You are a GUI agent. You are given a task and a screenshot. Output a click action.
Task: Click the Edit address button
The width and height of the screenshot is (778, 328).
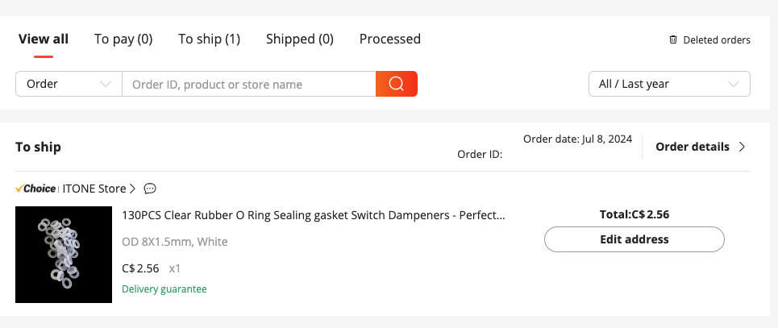(x=634, y=239)
